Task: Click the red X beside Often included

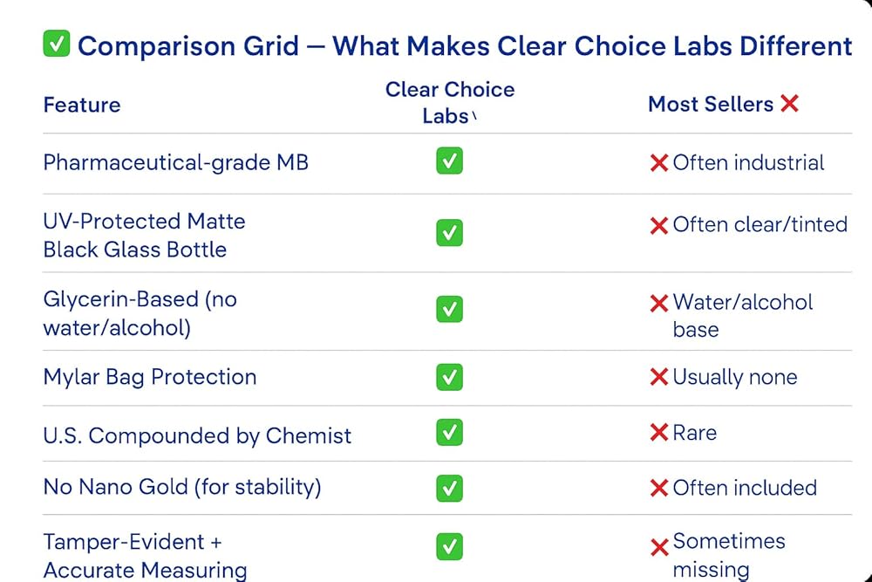Action: (x=659, y=488)
